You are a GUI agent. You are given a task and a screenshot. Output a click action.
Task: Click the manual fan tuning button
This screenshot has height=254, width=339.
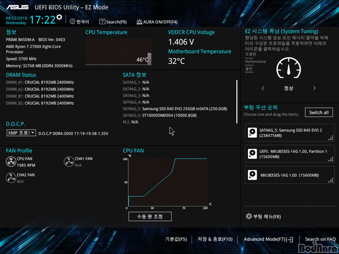150,216
